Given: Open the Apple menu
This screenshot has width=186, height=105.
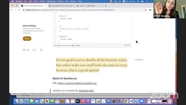Looking at the screenshot, I should tap(12, 1).
